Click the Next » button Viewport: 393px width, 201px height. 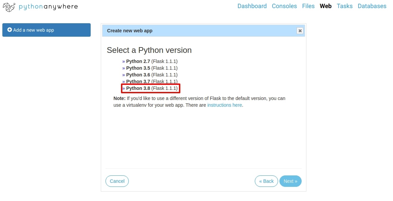(x=290, y=181)
